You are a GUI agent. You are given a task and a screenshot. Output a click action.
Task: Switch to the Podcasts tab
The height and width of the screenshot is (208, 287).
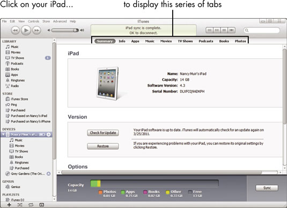click(x=206, y=41)
